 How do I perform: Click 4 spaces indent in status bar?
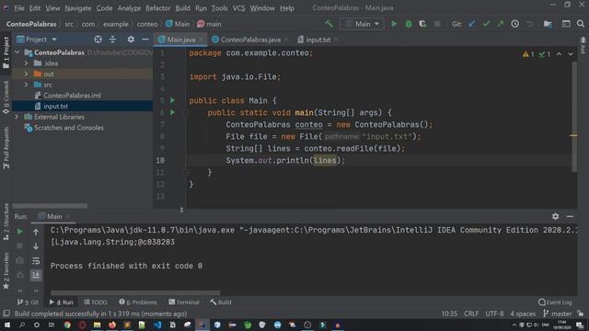click(523, 314)
